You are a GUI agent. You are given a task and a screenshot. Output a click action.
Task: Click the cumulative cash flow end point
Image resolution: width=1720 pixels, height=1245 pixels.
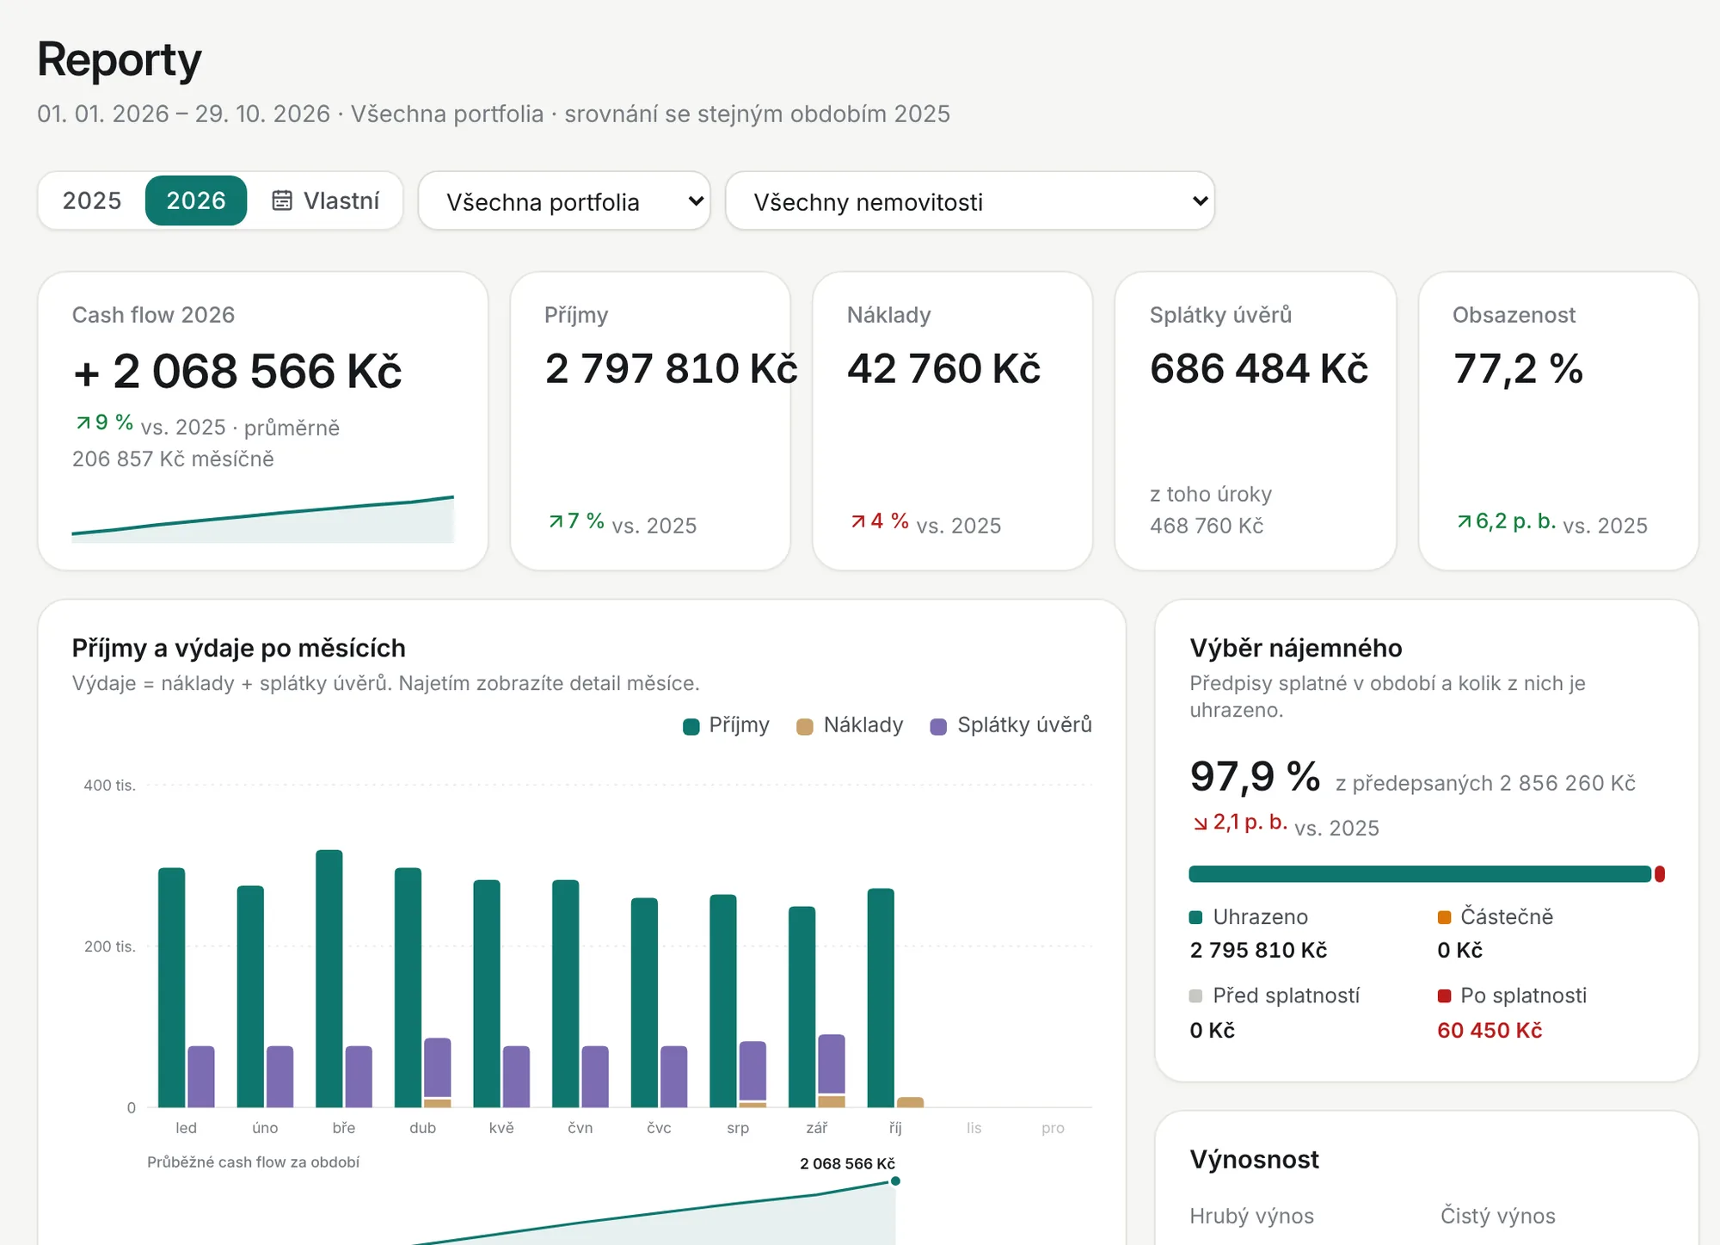point(895,1181)
